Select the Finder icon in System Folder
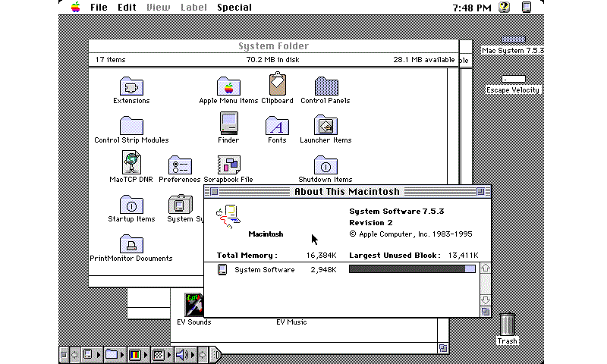This screenshot has height=364, width=607. [x=228, y=123]
